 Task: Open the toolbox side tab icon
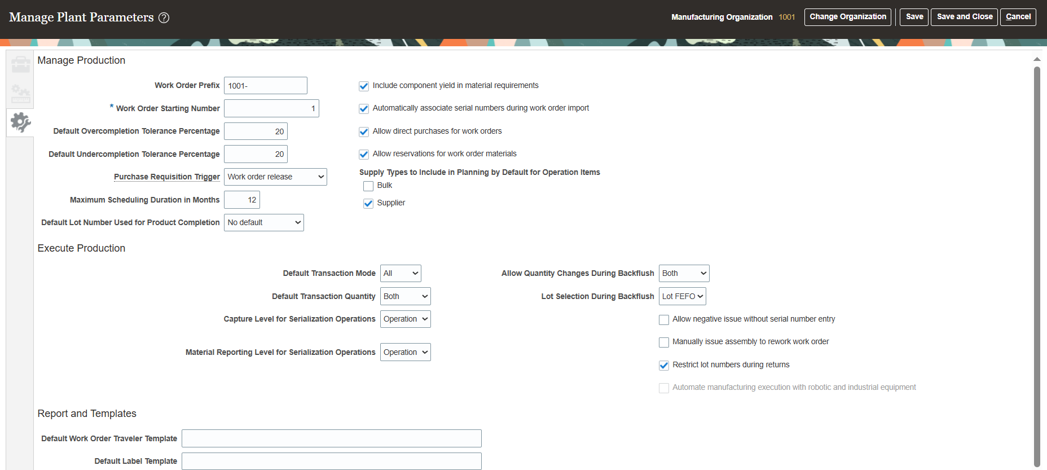[21, 64]
